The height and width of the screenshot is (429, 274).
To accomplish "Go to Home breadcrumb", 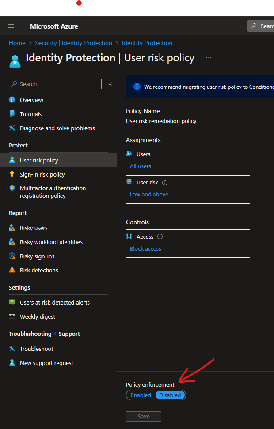I will 17,43.
